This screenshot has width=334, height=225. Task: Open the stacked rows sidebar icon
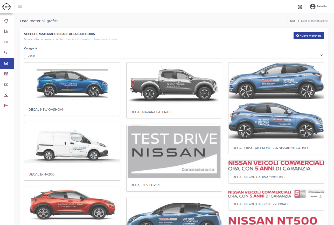6,106
